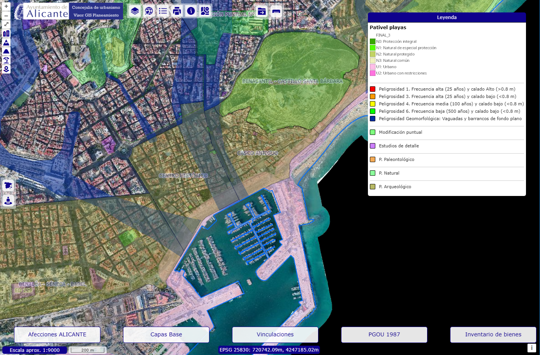Click the globe with cursor icon

(x=149, y=11)
